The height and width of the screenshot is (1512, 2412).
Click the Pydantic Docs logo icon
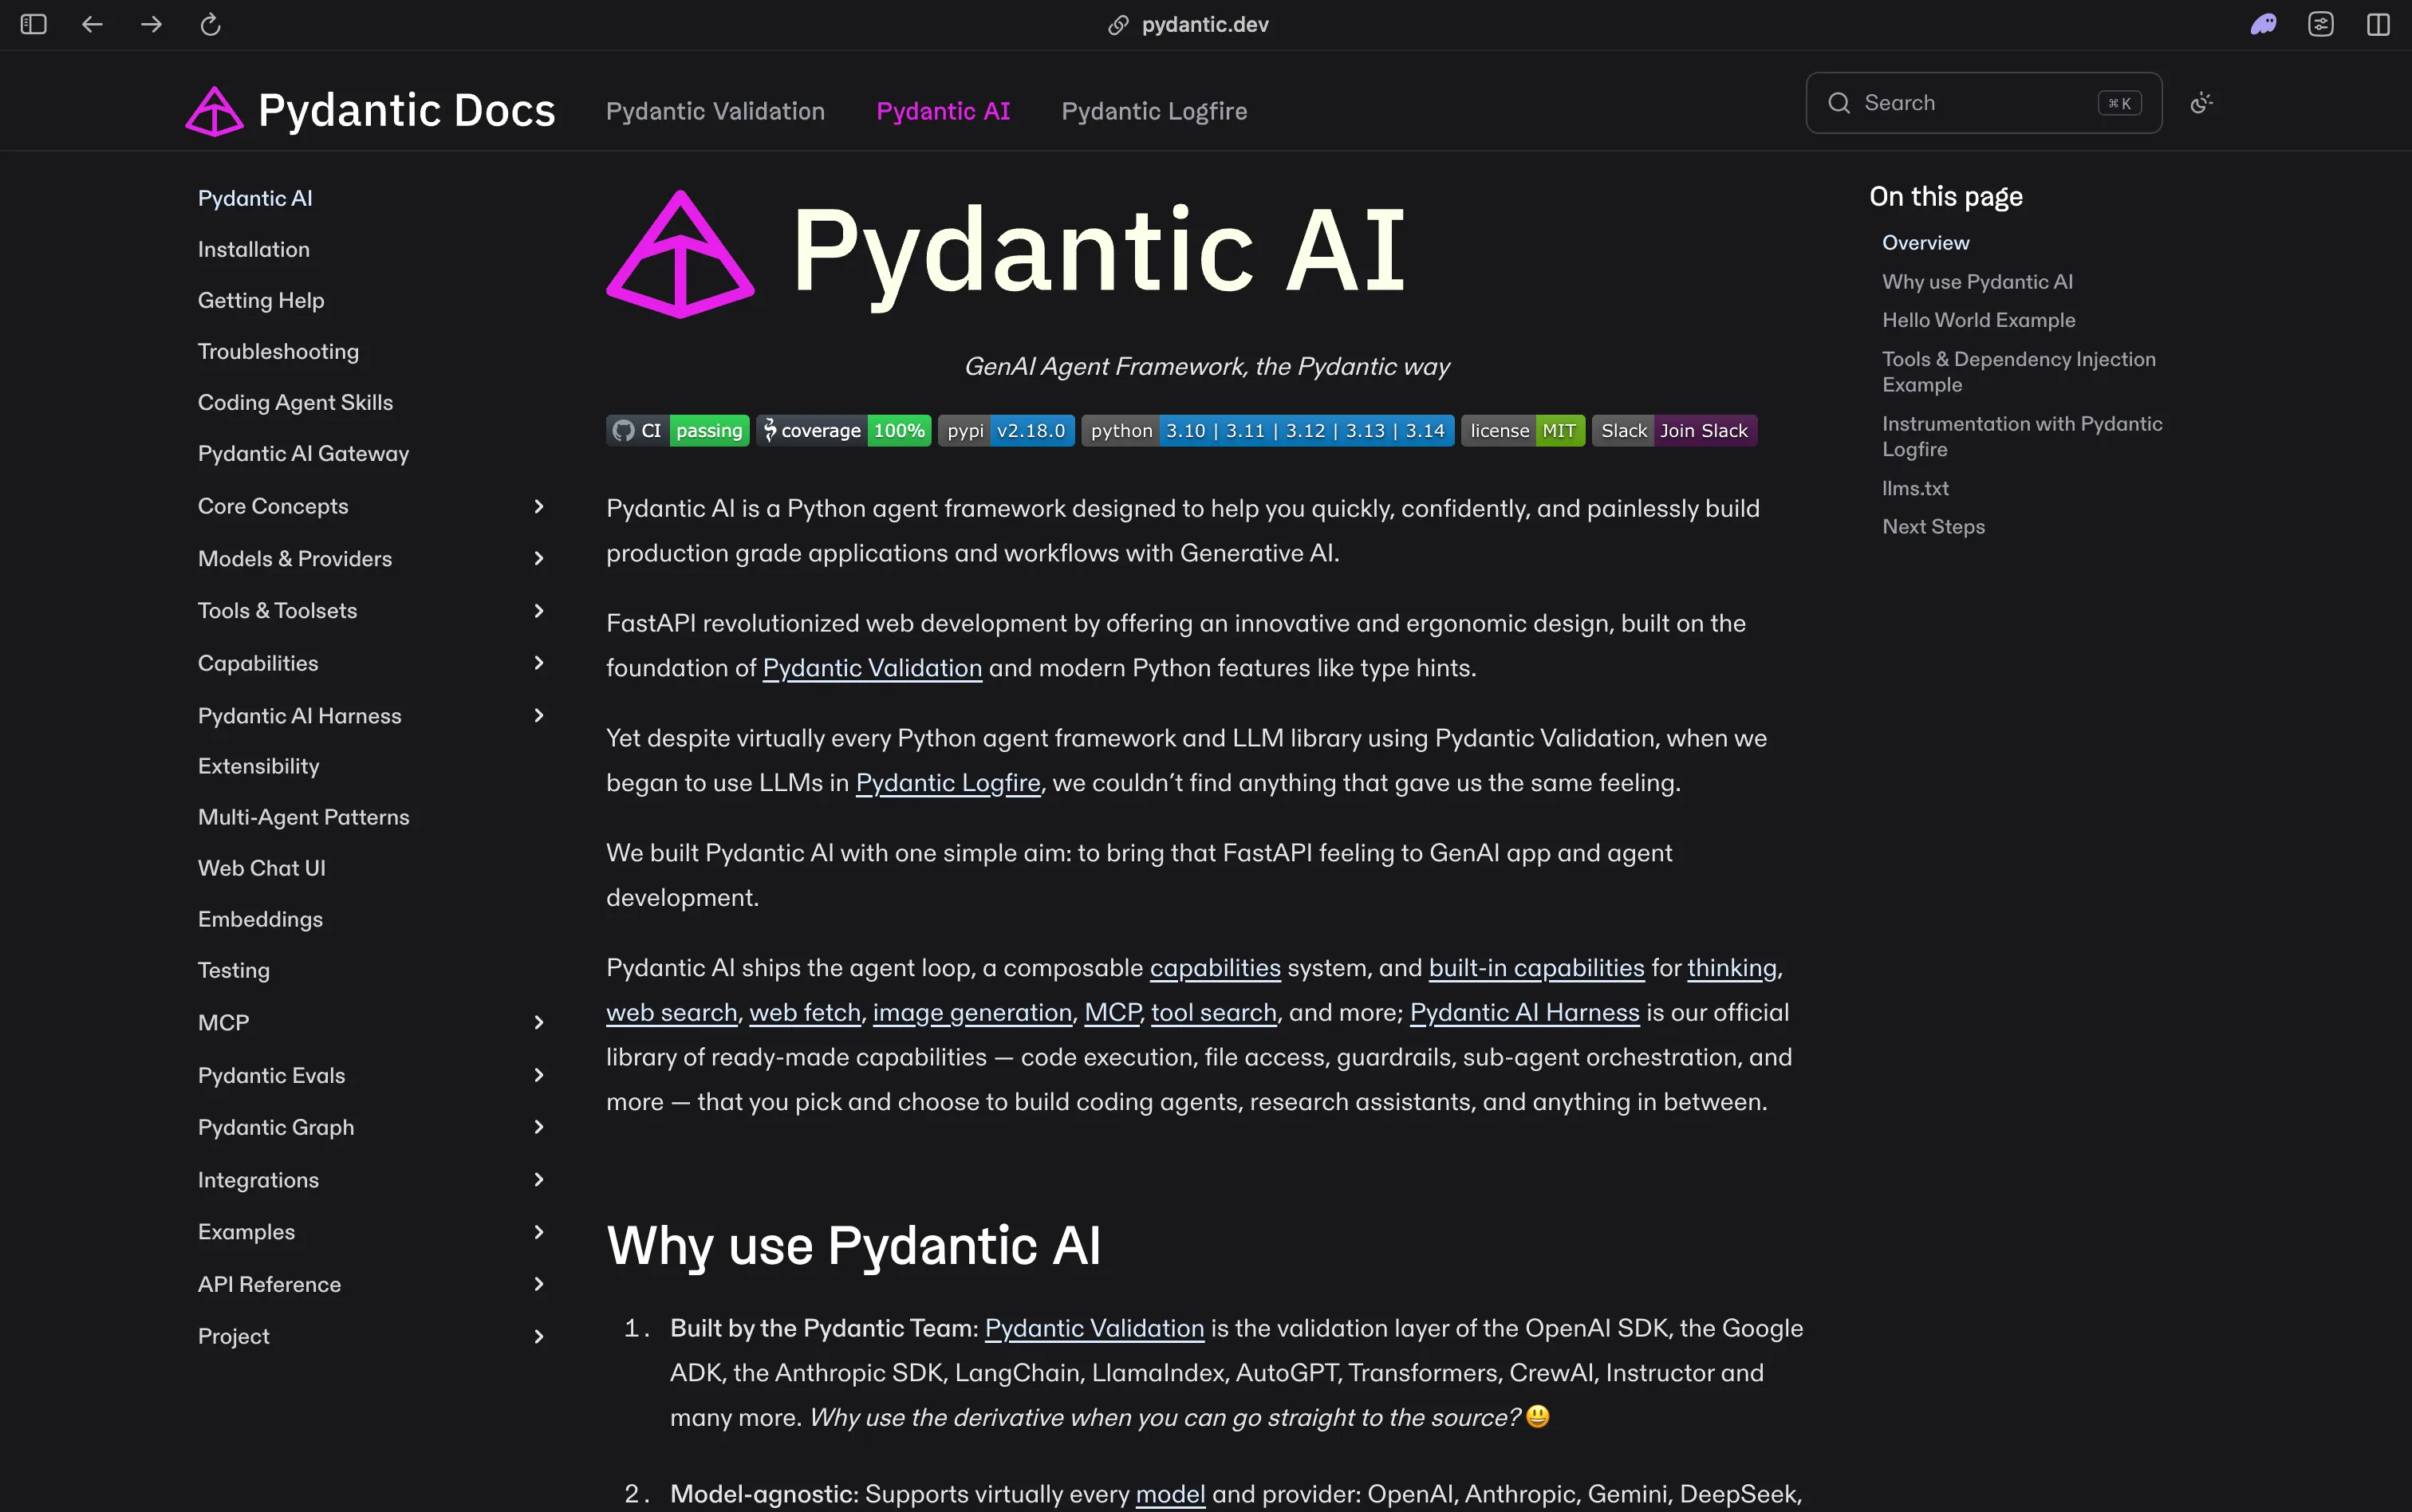pos(214,110)
